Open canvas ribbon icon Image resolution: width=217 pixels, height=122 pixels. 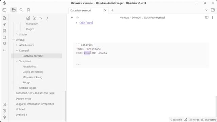(4, 31)
